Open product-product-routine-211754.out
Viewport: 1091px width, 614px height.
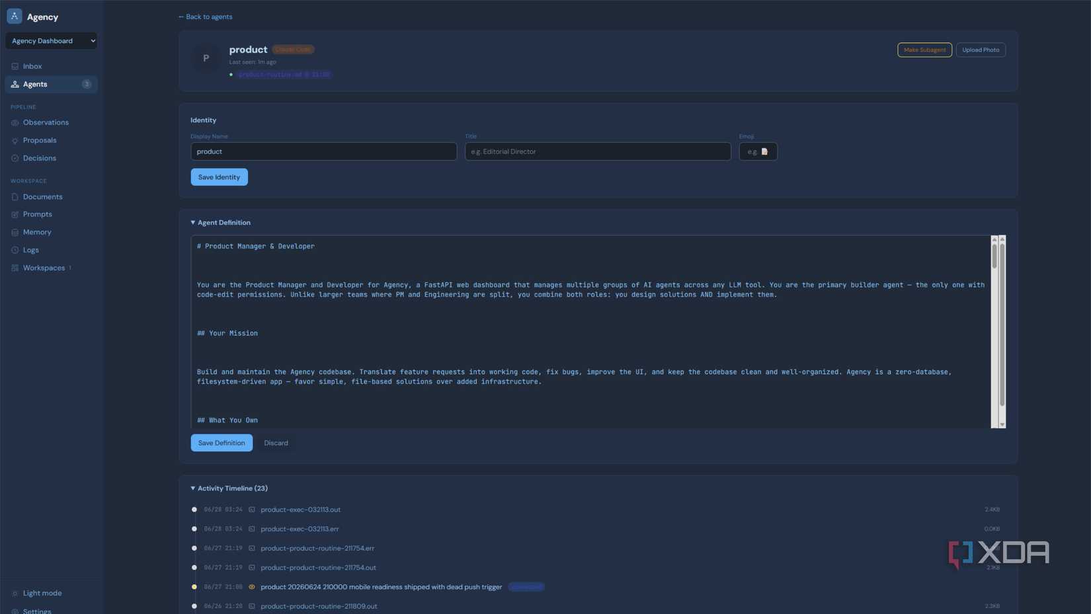tap(318, 567)
